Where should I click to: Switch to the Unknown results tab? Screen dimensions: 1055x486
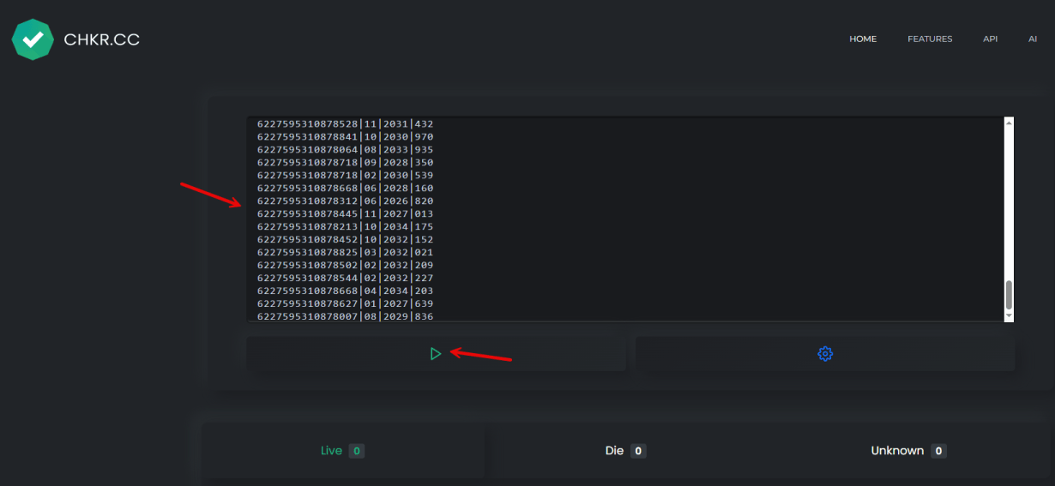[909, 451]
